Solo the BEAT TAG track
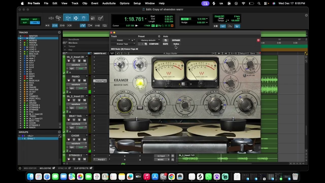Image resolution: width=325 pixels, height=183 pixels. click(x=79, y=120)
